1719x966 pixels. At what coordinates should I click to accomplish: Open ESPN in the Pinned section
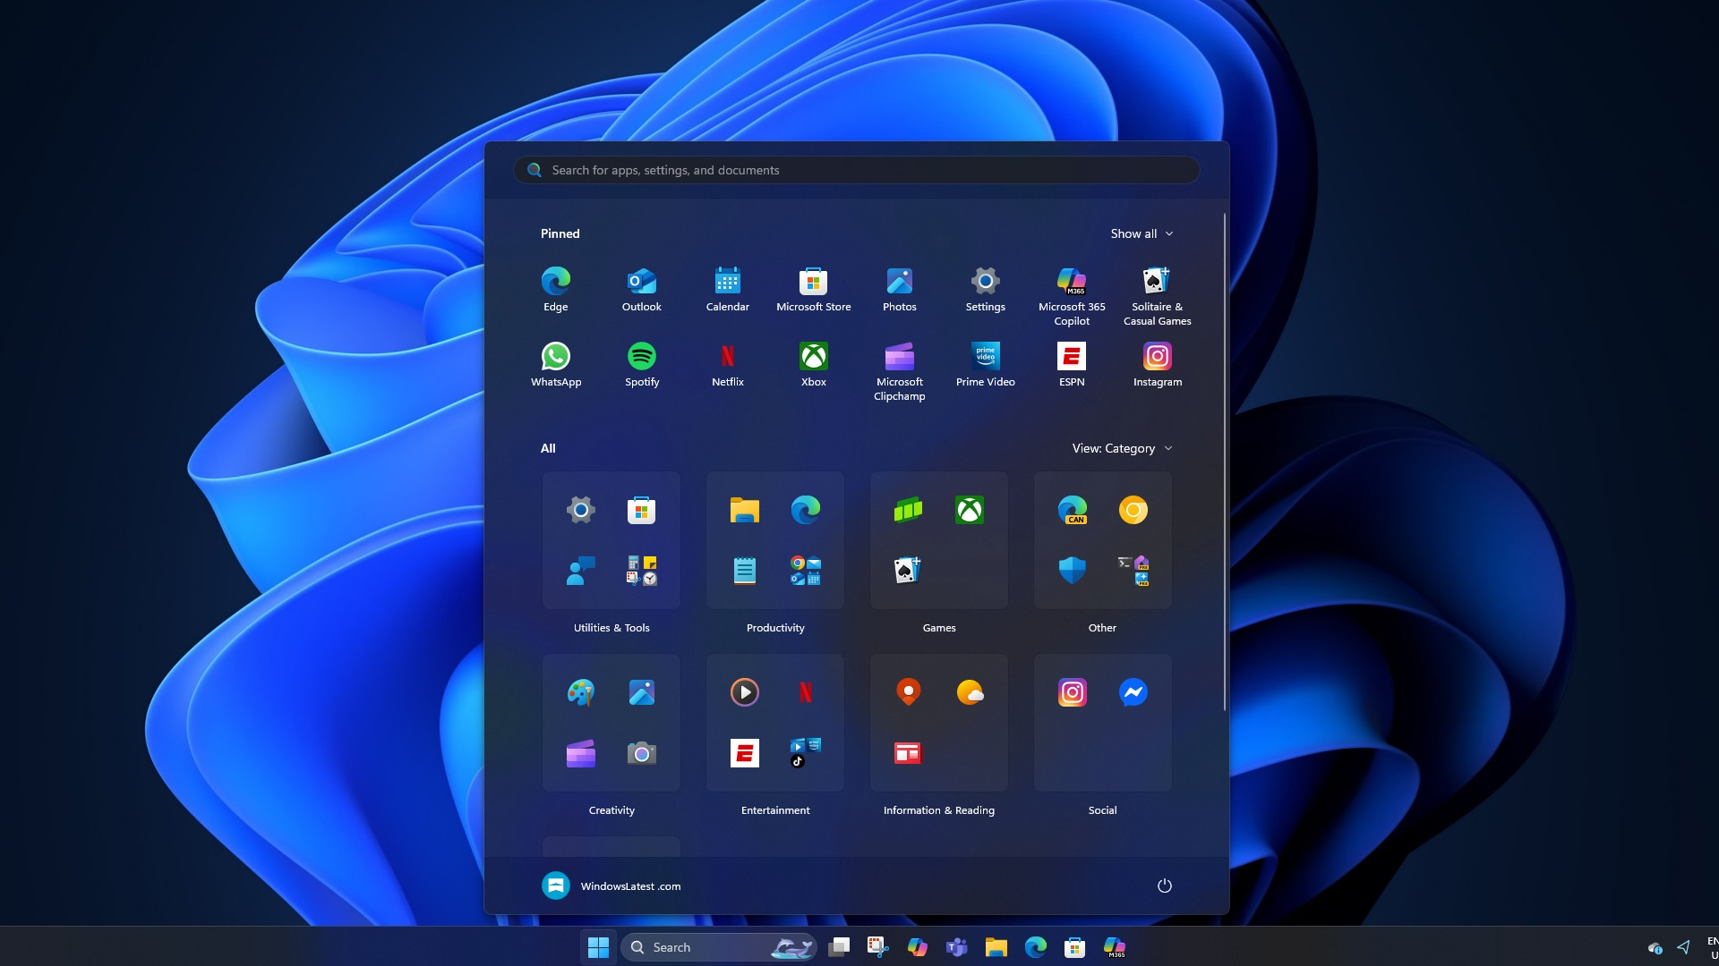(1072, 365)
